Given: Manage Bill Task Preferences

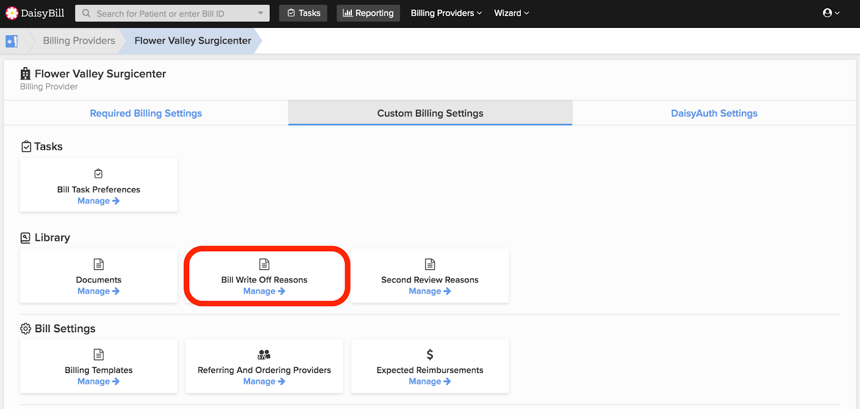Looking at the screenshot, I should (x=98, y=201).
